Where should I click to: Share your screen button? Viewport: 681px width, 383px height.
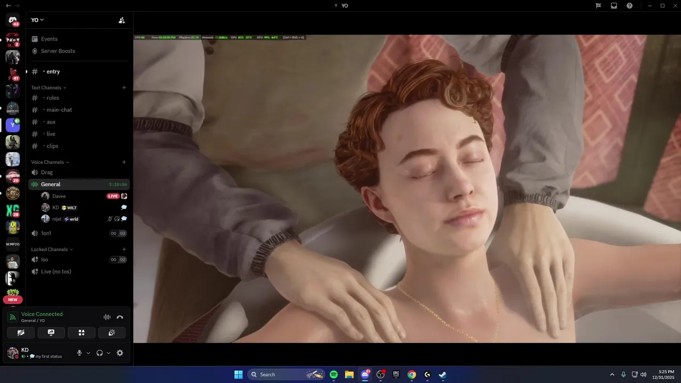pos(51,332)
